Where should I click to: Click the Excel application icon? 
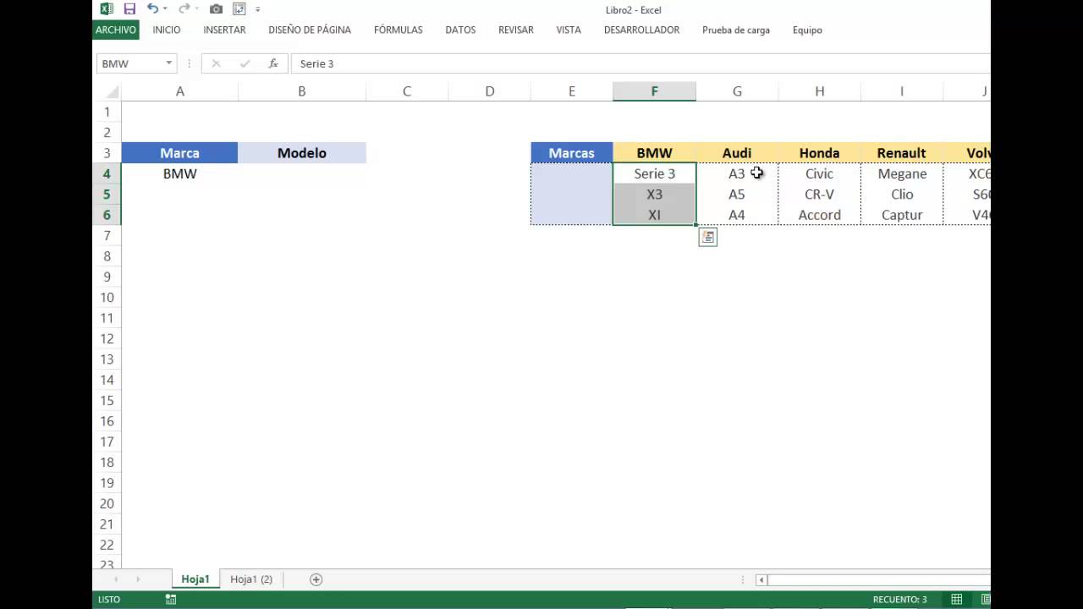tap(107, 9)
